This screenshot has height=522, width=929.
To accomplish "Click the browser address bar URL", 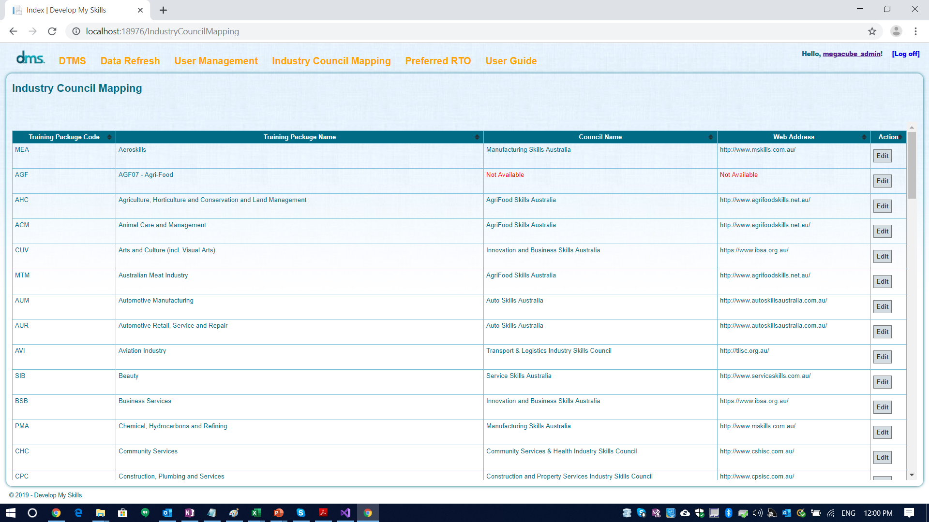I will point(162,31).
